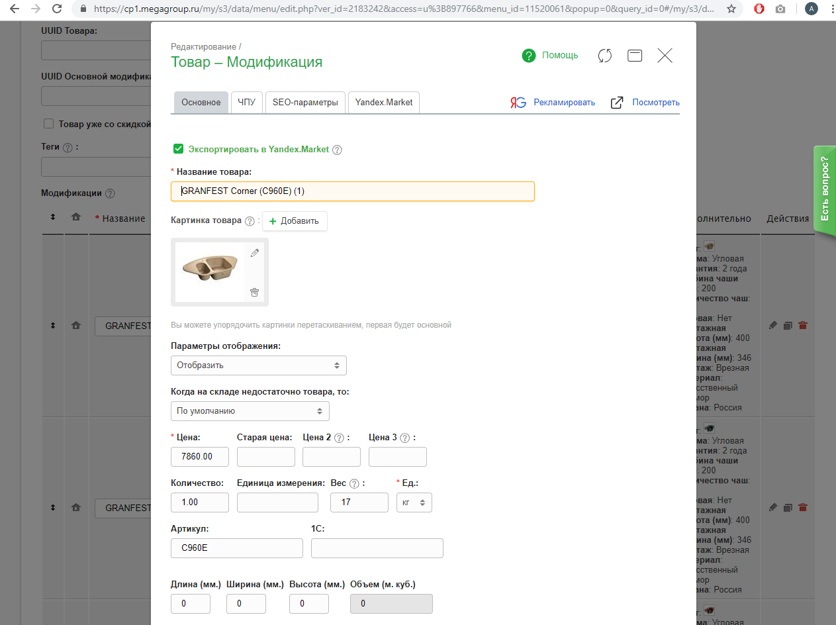Click the help icon next to Вес
This screenshot has width=836, height=625.
[x=354, y=483]
